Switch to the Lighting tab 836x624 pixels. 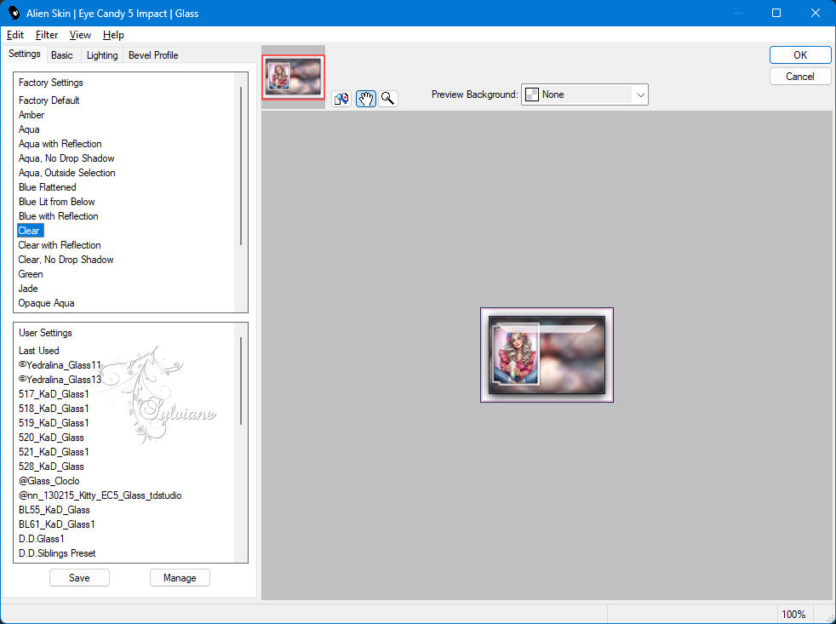[102, 55]
